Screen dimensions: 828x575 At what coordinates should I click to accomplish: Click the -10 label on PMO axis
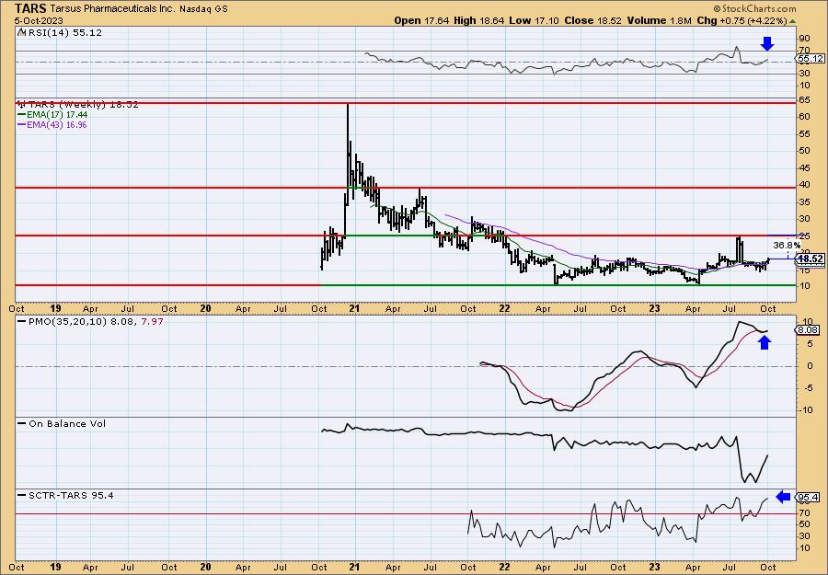pos(805,409)
